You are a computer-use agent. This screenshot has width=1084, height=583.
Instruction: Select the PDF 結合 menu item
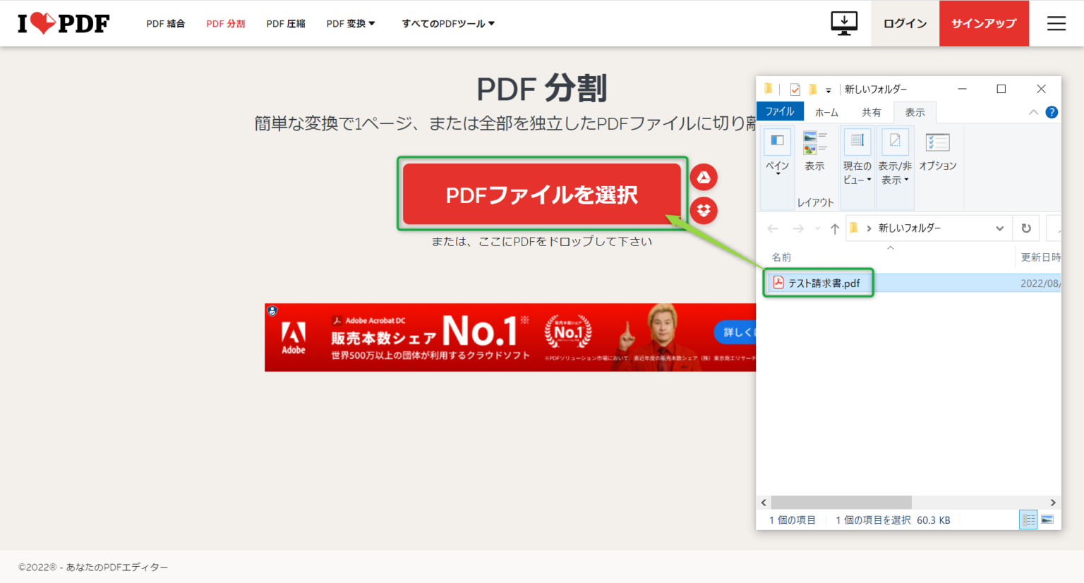[x=166, y=23]
